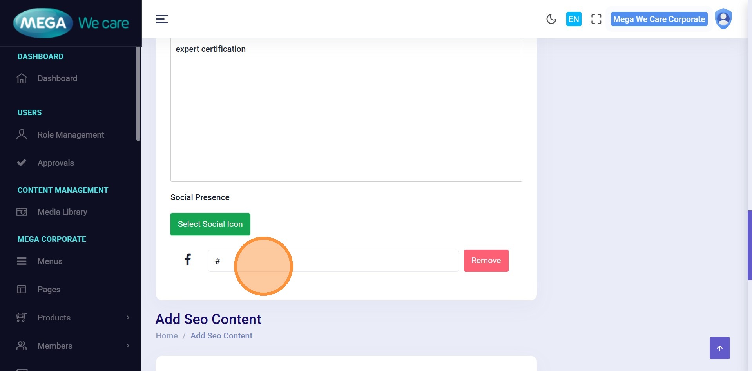The image size is (752, 371).
Task: Click the scroll-to-top arrow button
Action: coord(719,348)
